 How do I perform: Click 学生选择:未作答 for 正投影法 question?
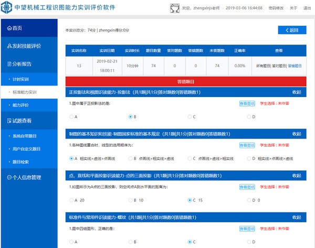click(275, 103)
